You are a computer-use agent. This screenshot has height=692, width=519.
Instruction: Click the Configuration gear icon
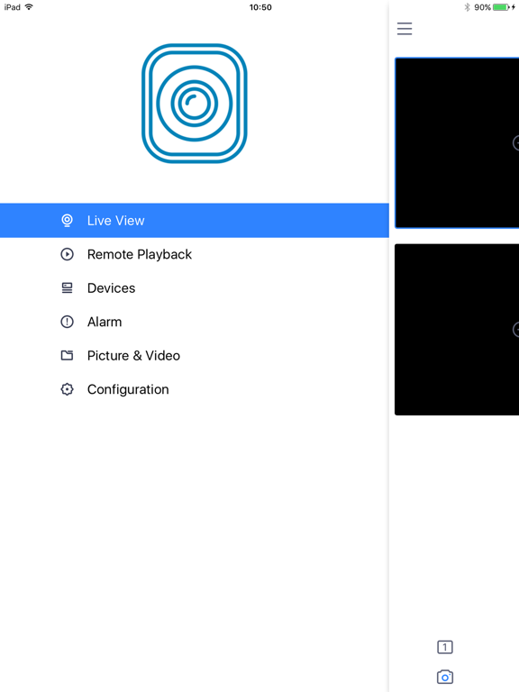point(67,389)
